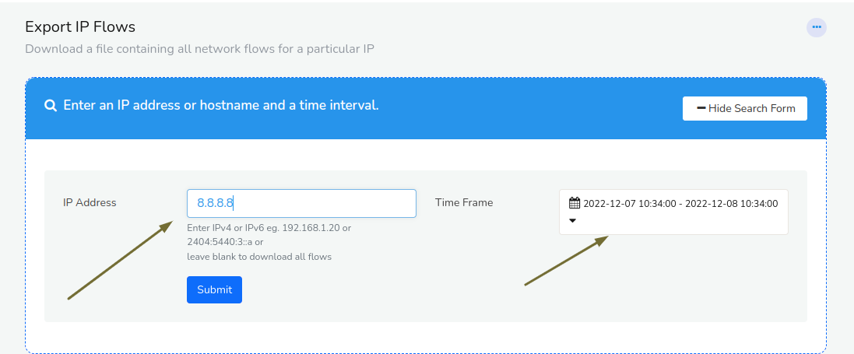This screenshot has width=854, height=354.
Task: Click the Export IP Flows heading
Action: pyautogui.click(x=80, y=26)
